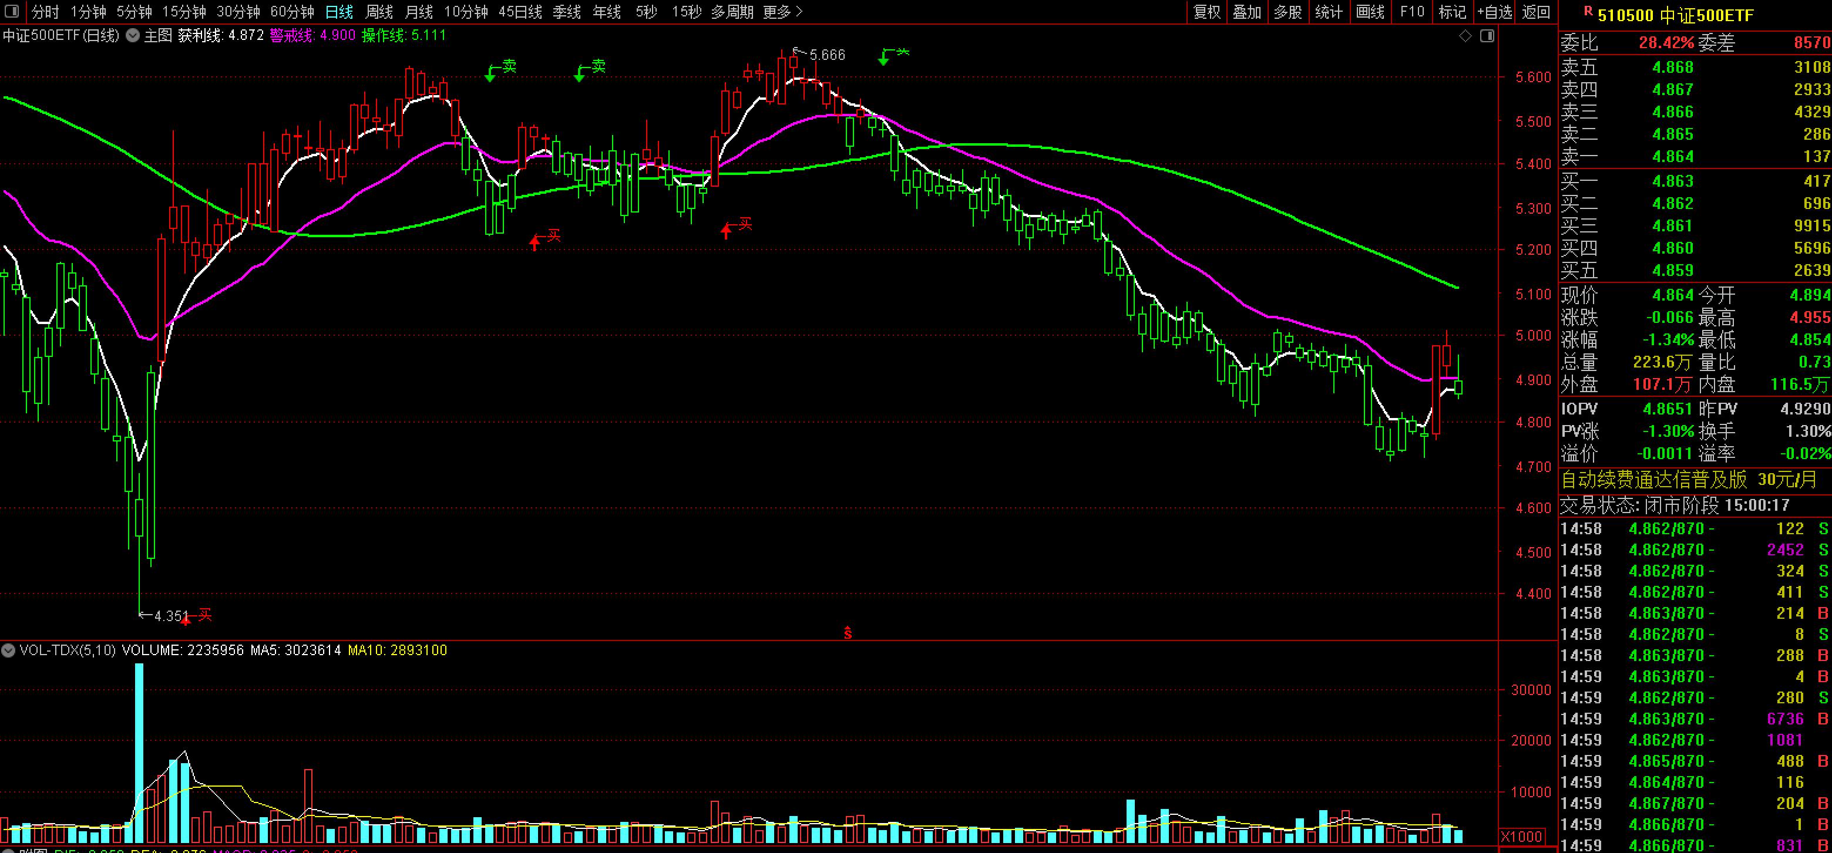Toggle the left sidebar panel icon
Image resolution: width=1832 pixels, height=853 pixels.
[x=11, y=11]
